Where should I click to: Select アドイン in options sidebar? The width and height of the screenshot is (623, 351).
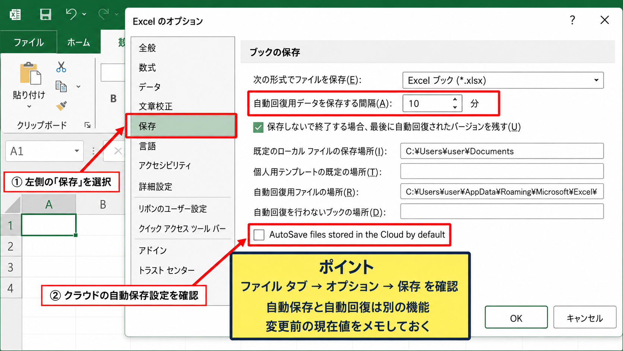183,250
